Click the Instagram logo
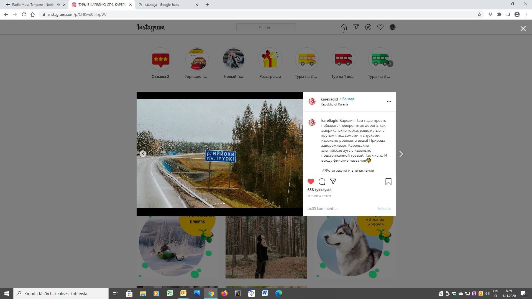Image resolution: width=532 pixels, height=299 pixels. [151, 27]
